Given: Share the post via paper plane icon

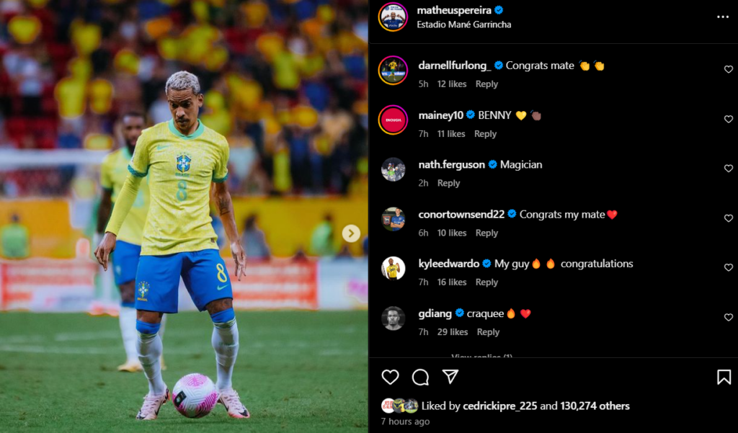Looking at the screenshot, I should click(x=450, y=377).
